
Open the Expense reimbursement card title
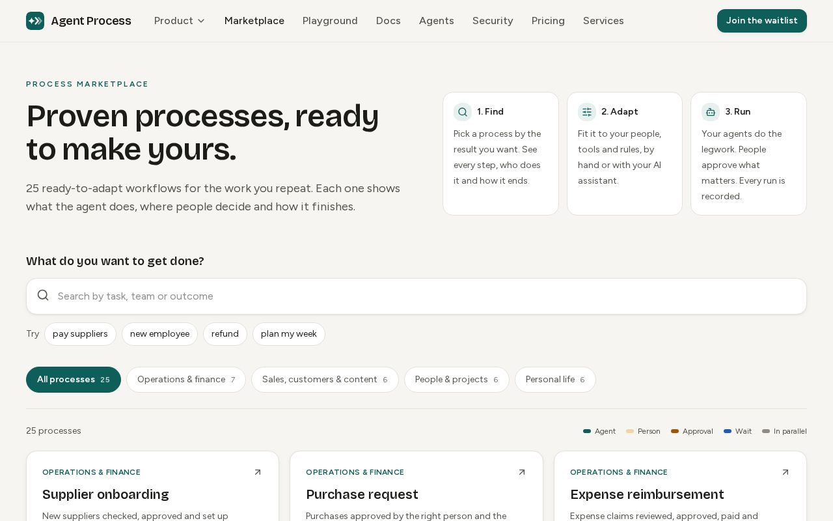pos(647,494)
